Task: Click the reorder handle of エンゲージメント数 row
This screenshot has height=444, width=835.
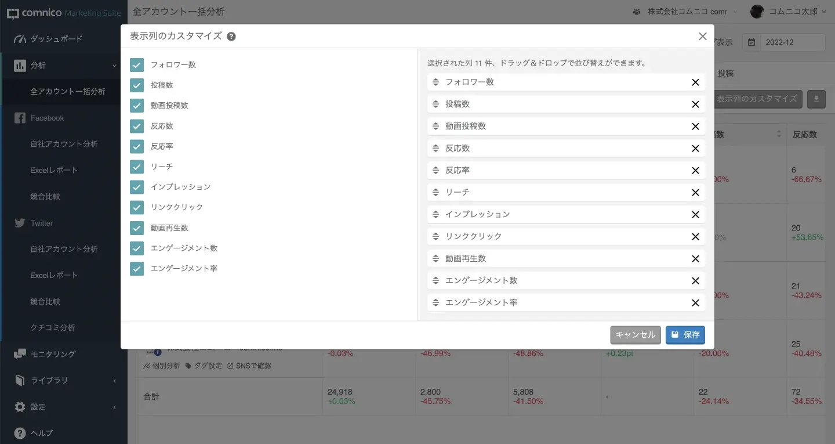Action: click(436, 281)
